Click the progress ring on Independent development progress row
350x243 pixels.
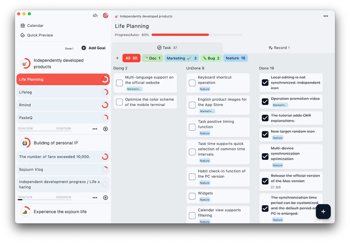[x=105, y=184]
